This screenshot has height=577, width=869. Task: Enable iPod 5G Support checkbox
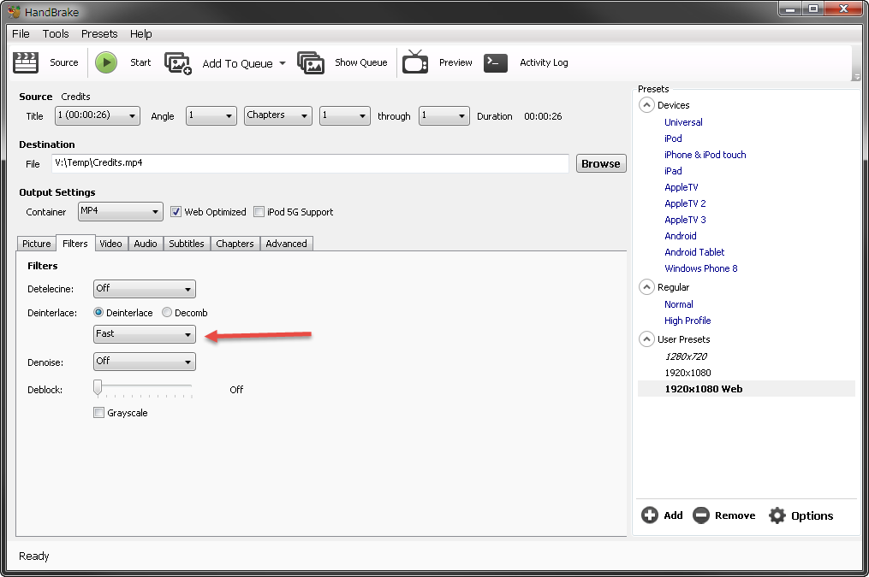pos(259,212)
